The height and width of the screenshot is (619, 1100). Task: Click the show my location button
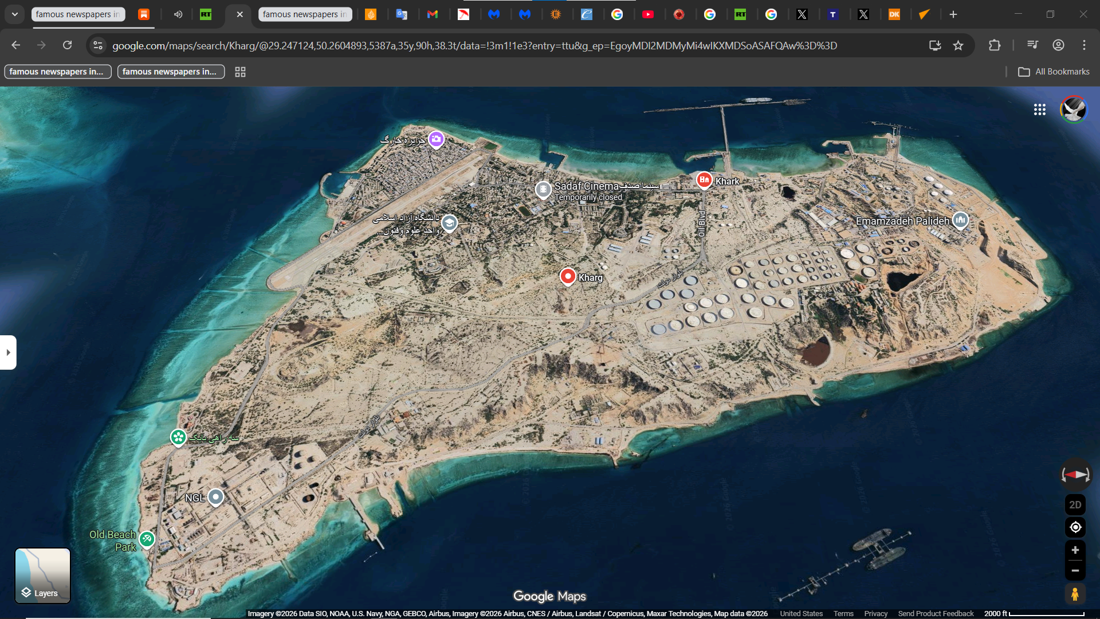(1075, 527)
